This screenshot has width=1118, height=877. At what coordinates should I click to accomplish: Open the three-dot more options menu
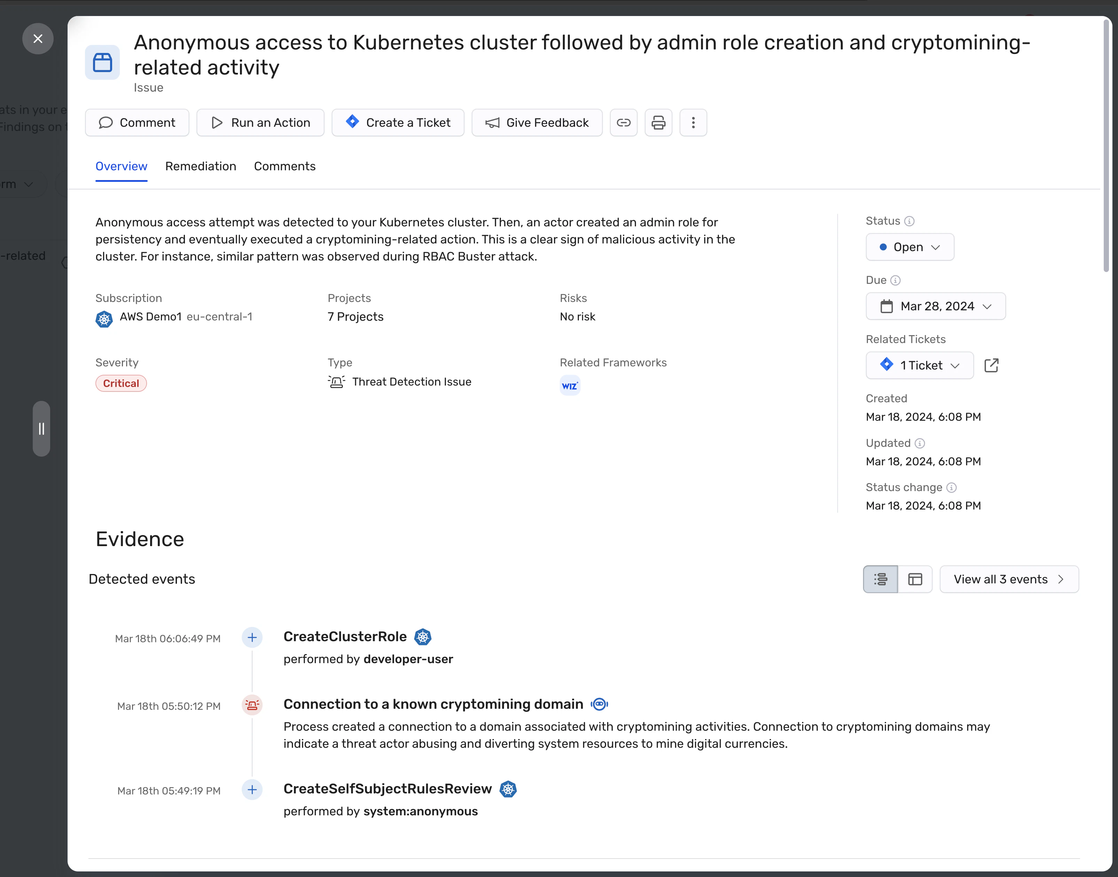click(x=693, y=123)
